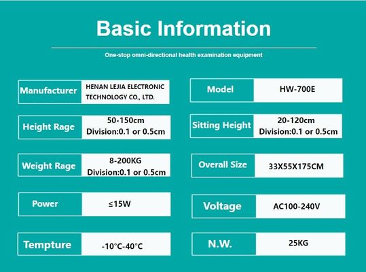
Task: Click 'HENAN LEJIA ELECTRONIC TECHNOLOGY CO., LTD.' value
Action: point(125,92)
